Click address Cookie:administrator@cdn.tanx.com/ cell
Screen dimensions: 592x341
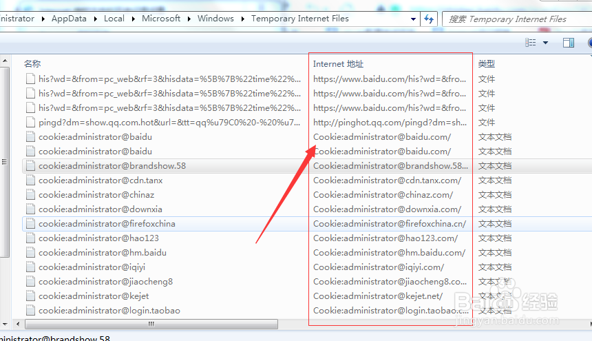[x=388, y=180]
